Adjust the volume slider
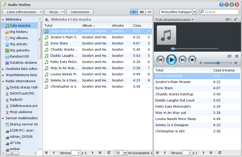Image resolution: width=242 pixels, height=157 pixels. pyautogui.click(x=218, y=63)
